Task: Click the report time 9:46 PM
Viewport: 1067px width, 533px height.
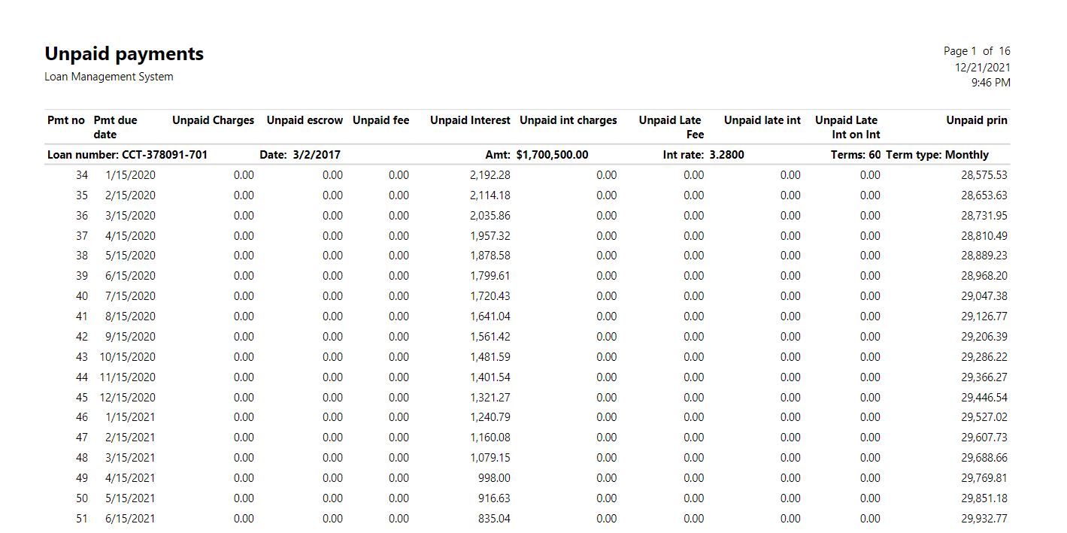Action: 991,83
